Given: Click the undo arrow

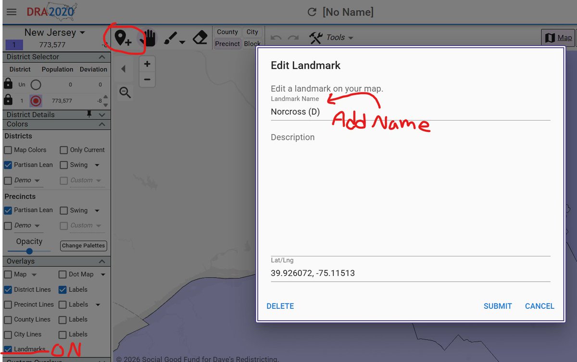Looking at the screenshot, I should pos(276,38).
